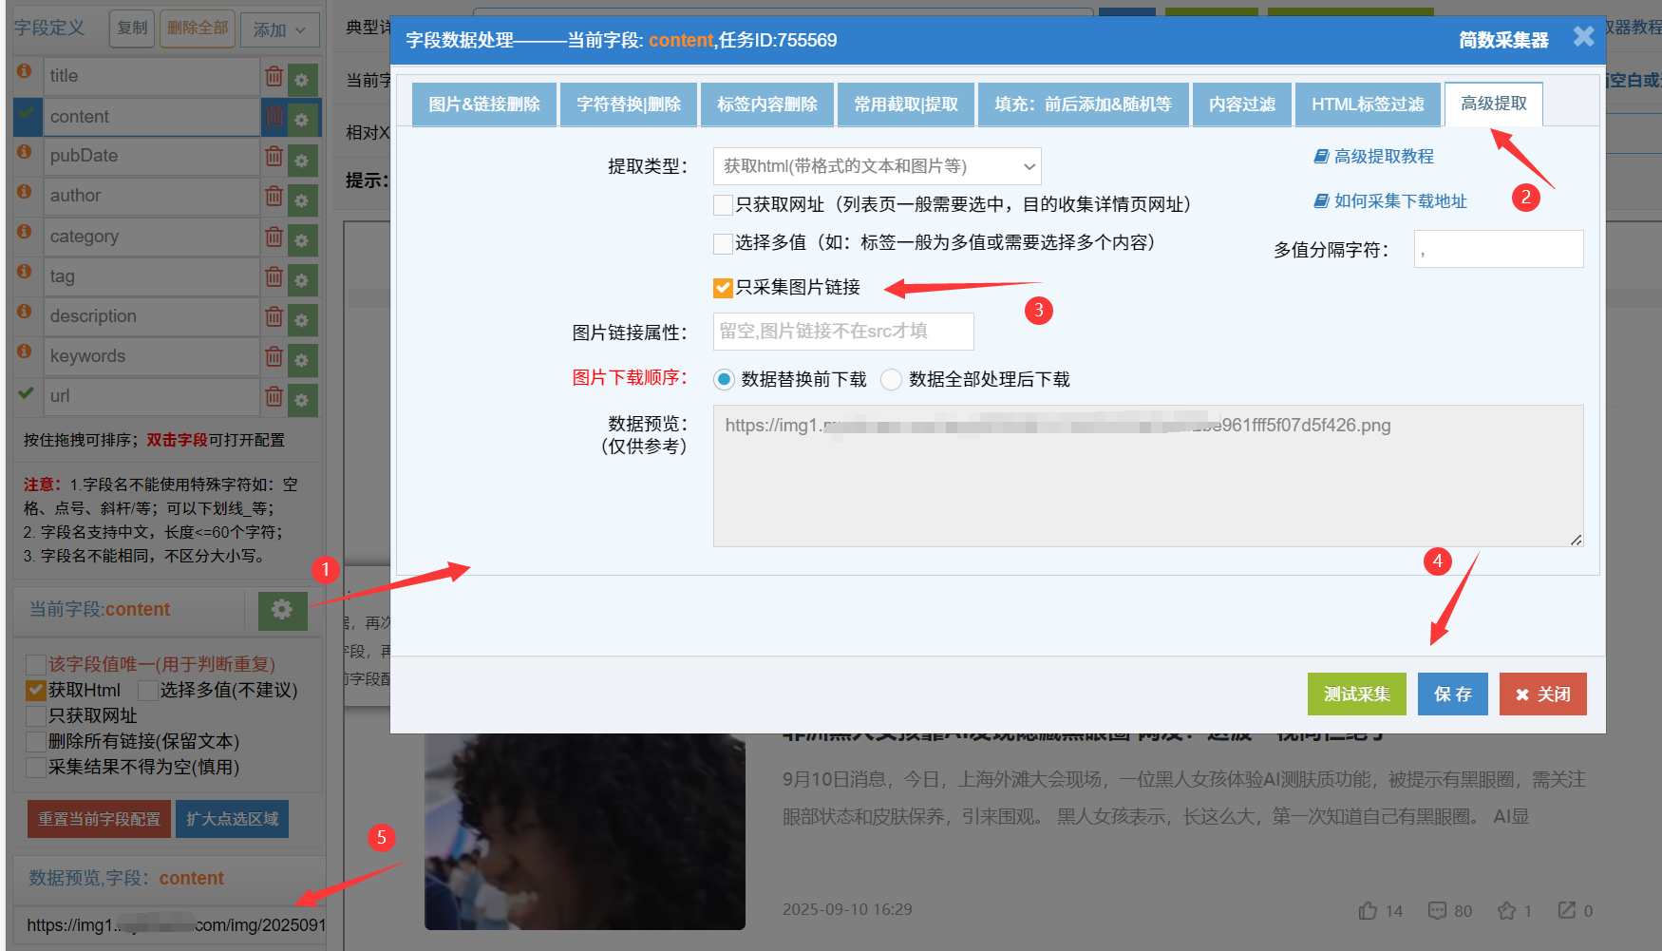Click the like thumbs-up icon on article
The width and height of the screenshot is (1662, 951).
pos(1368,911)
